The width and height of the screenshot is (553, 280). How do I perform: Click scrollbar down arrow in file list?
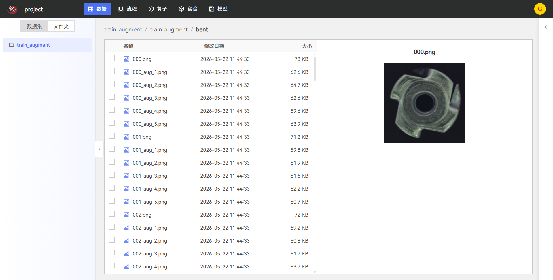pos(315,272)
